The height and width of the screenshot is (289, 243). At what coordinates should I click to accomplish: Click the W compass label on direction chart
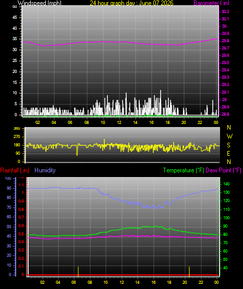coord(229,136)
